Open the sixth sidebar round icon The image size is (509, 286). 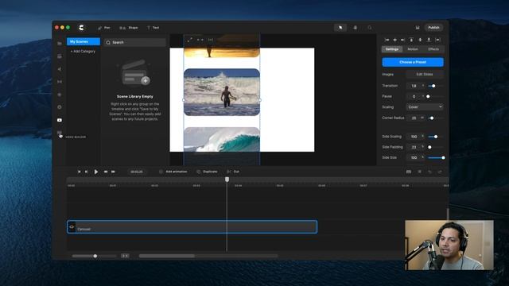pyautogui.click(x=60, y=107)
